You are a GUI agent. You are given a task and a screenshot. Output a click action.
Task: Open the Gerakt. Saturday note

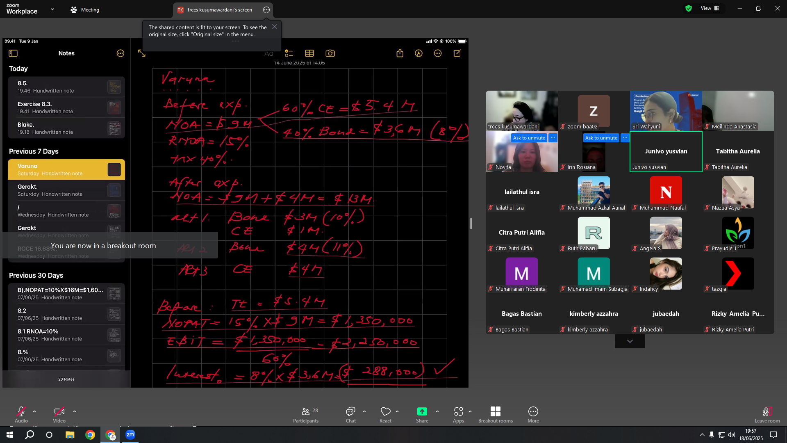coord(66,190)
